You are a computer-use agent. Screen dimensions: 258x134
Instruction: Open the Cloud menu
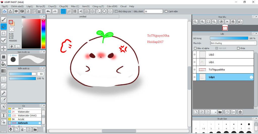pyautogui.click(x=123, y=6)
